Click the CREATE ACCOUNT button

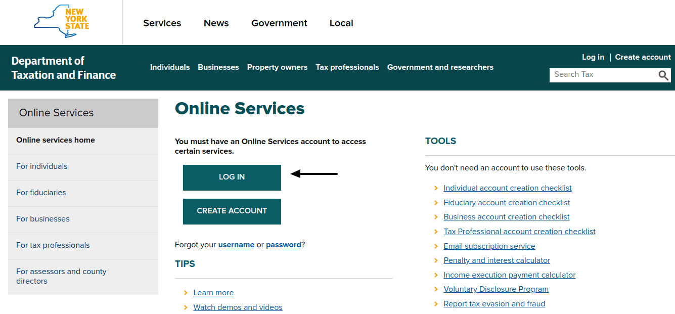232,211
